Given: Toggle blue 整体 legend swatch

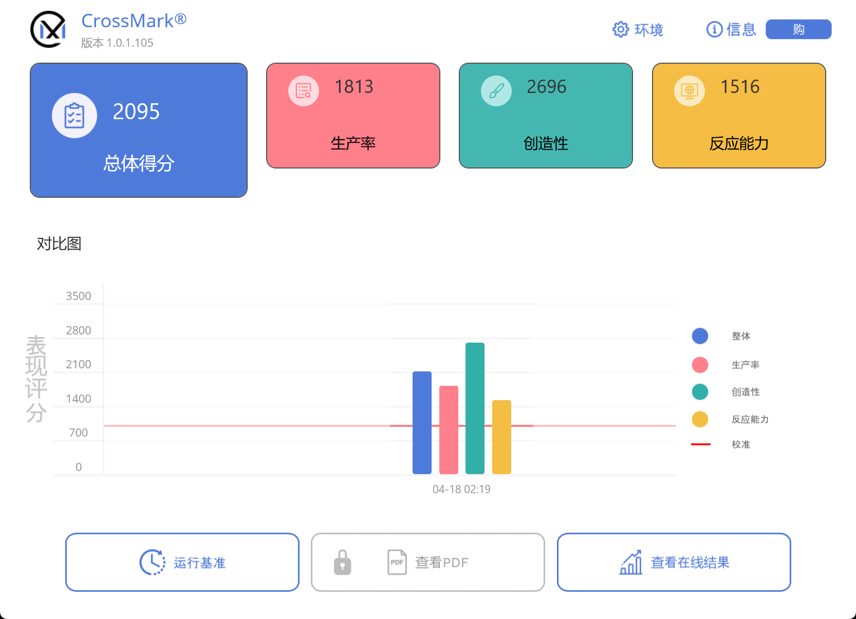Looking at the screenshot, I should [700, 336].
